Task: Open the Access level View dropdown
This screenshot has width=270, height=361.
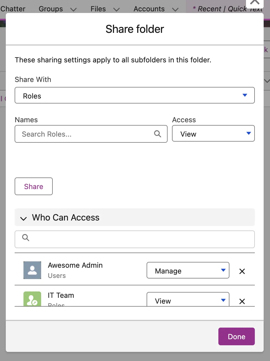Action: pos(213,134)
